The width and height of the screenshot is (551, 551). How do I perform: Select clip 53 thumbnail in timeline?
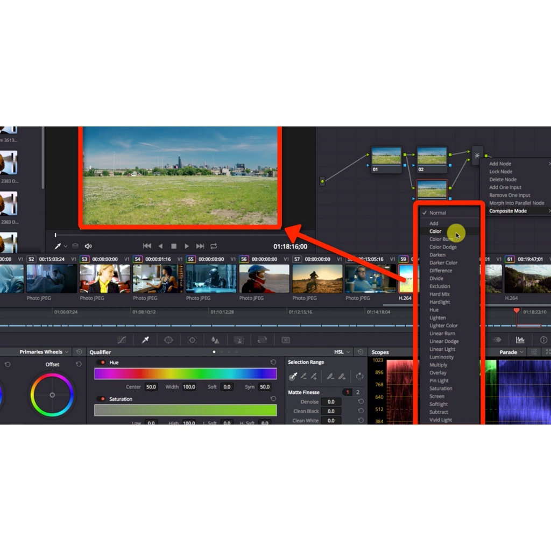105,278
